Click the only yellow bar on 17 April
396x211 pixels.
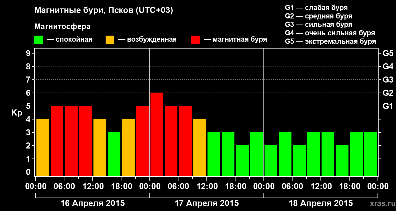click(x=200, y=147)
